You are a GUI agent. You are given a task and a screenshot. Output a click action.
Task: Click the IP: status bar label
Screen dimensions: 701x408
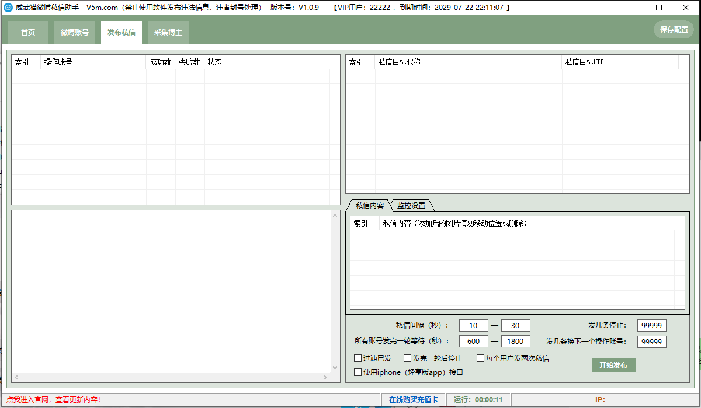pyautogui.click(x=600, y=400)
